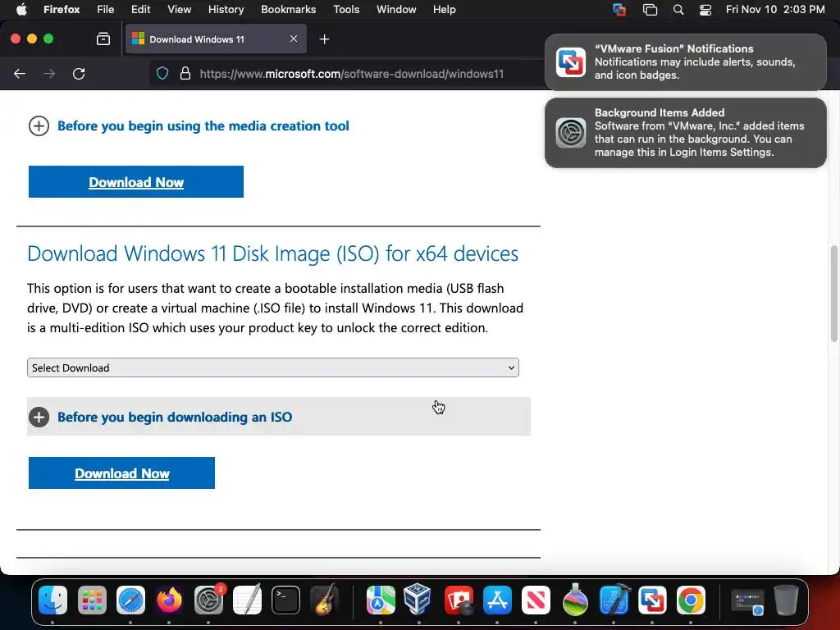840x630 pixels.
Task: Open the Help menu
Action: click(x=445, y=10)
